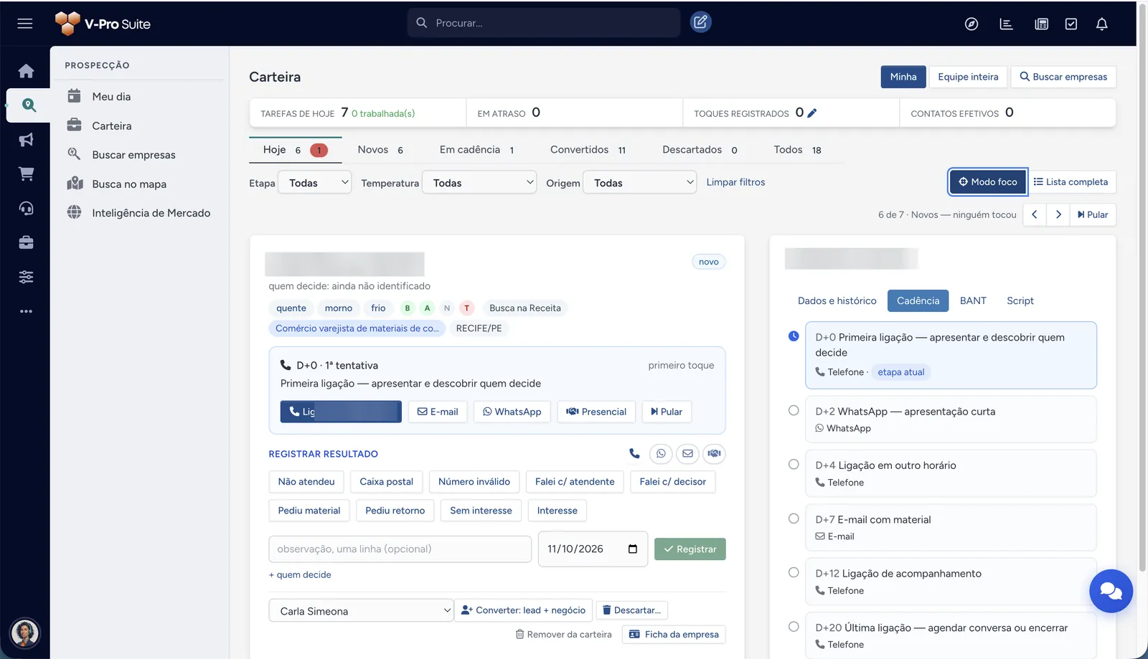Open the checkbox tasks icon in top bar

click(1071, 24)
